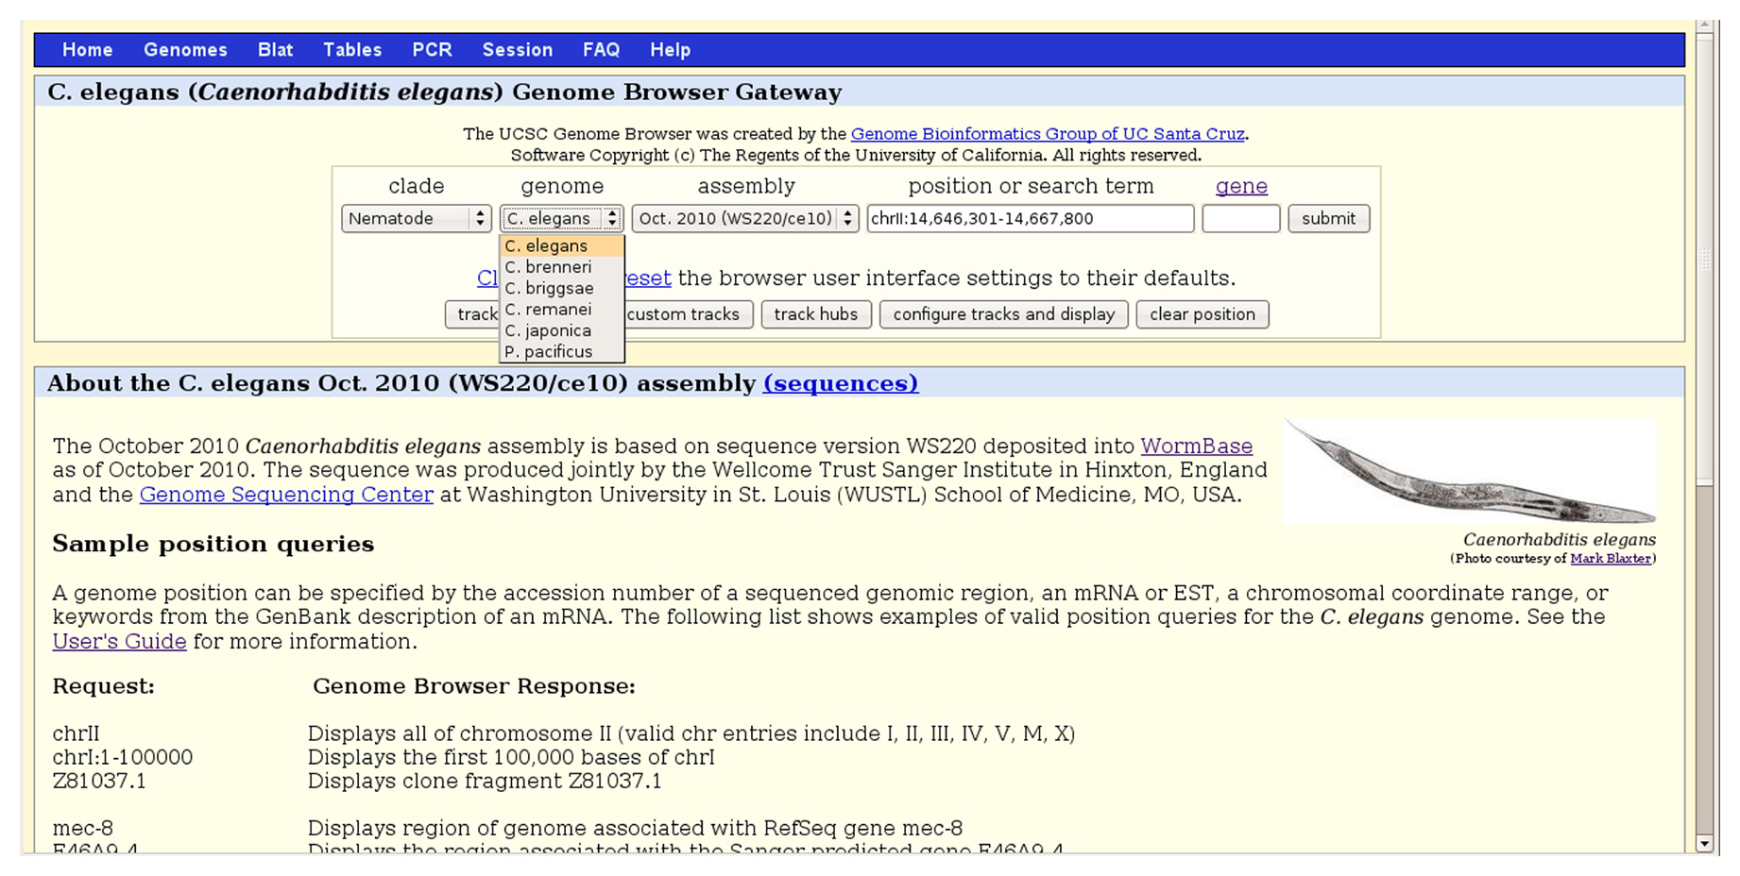Click the Request column header

tap(104, 686)
